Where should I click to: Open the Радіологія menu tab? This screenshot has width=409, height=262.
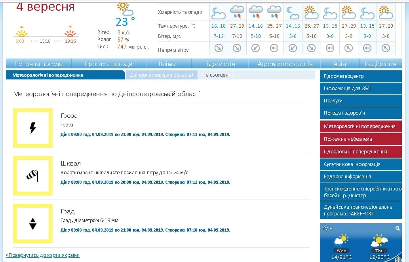[380, 64]
